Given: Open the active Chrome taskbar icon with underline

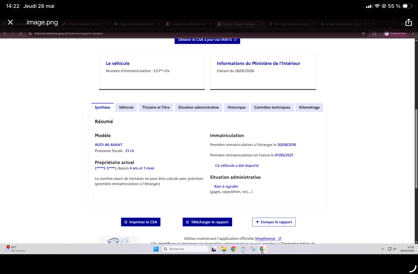Looking at the screenshot, I should (x=262, y=249).
